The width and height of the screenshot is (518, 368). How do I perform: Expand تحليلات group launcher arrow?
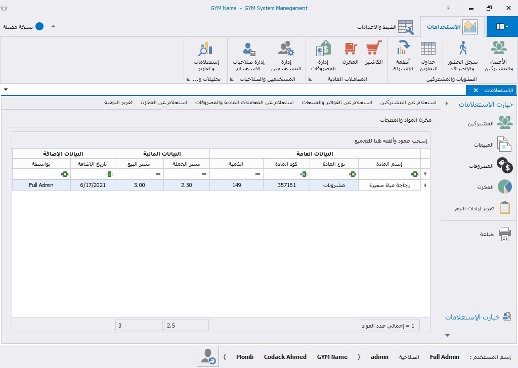188,79
